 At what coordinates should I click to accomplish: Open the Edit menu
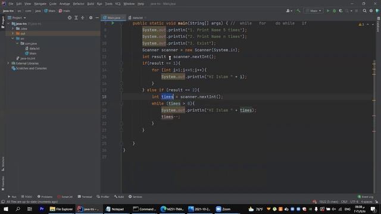19,4
